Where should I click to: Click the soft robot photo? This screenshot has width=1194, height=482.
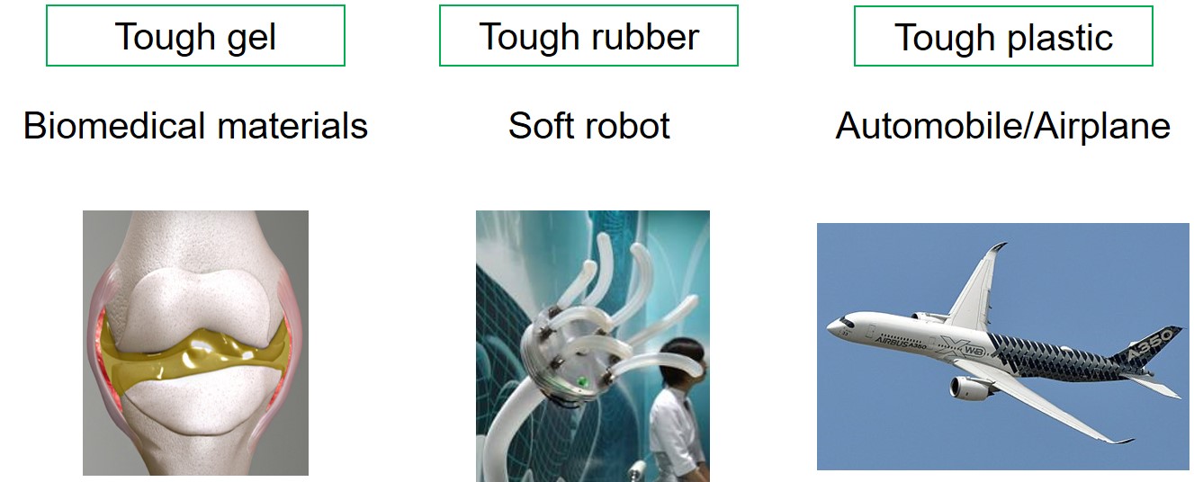tap(592, 346)
